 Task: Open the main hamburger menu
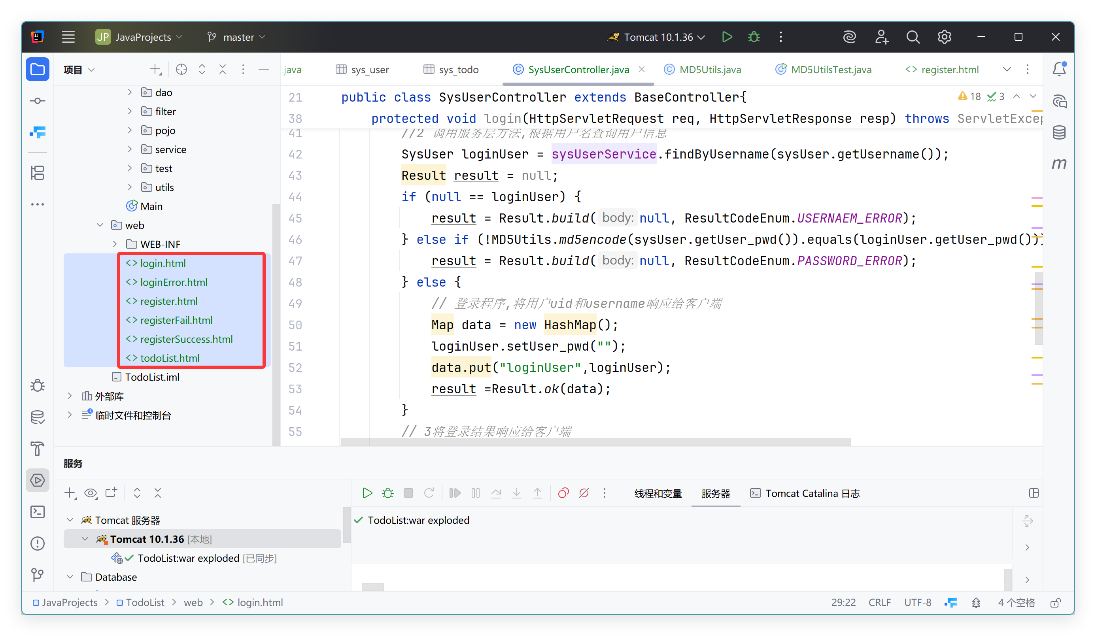(68, 37)
